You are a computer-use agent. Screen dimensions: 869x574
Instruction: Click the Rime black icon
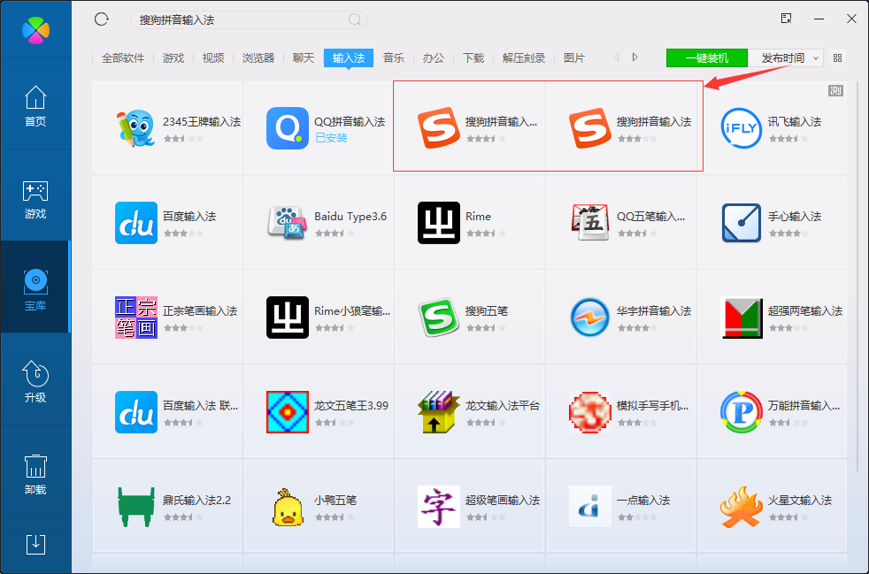pyautogui.click(x=438, y=223)
